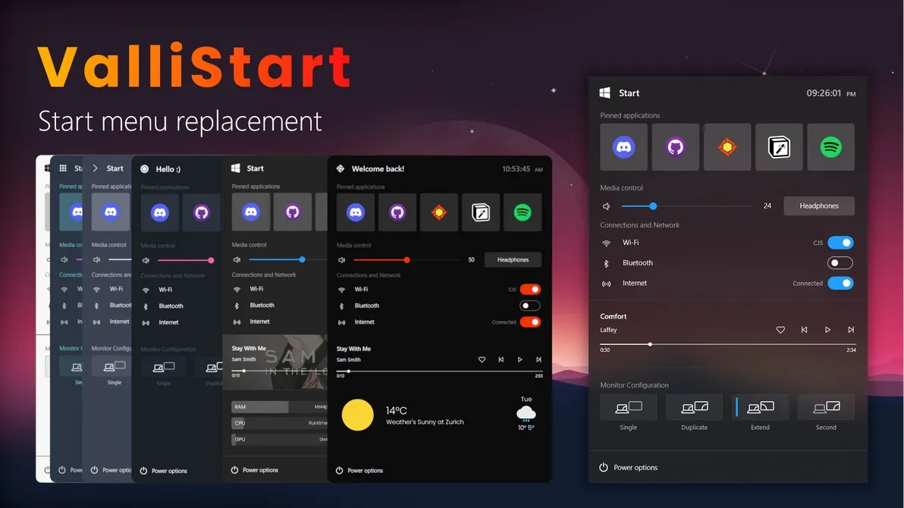Play the song Comfort by Laffey
Viewport: 904px width, 508px height.
point(827,330)
